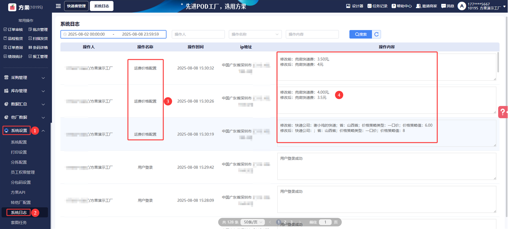Click the 操作时间 column header
This screenshot has width=508, height=229.
[196, 47]
